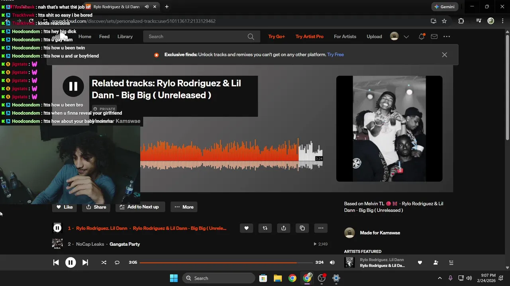Install app icon in the address bar
510x286 pixels.
(433, 21)
